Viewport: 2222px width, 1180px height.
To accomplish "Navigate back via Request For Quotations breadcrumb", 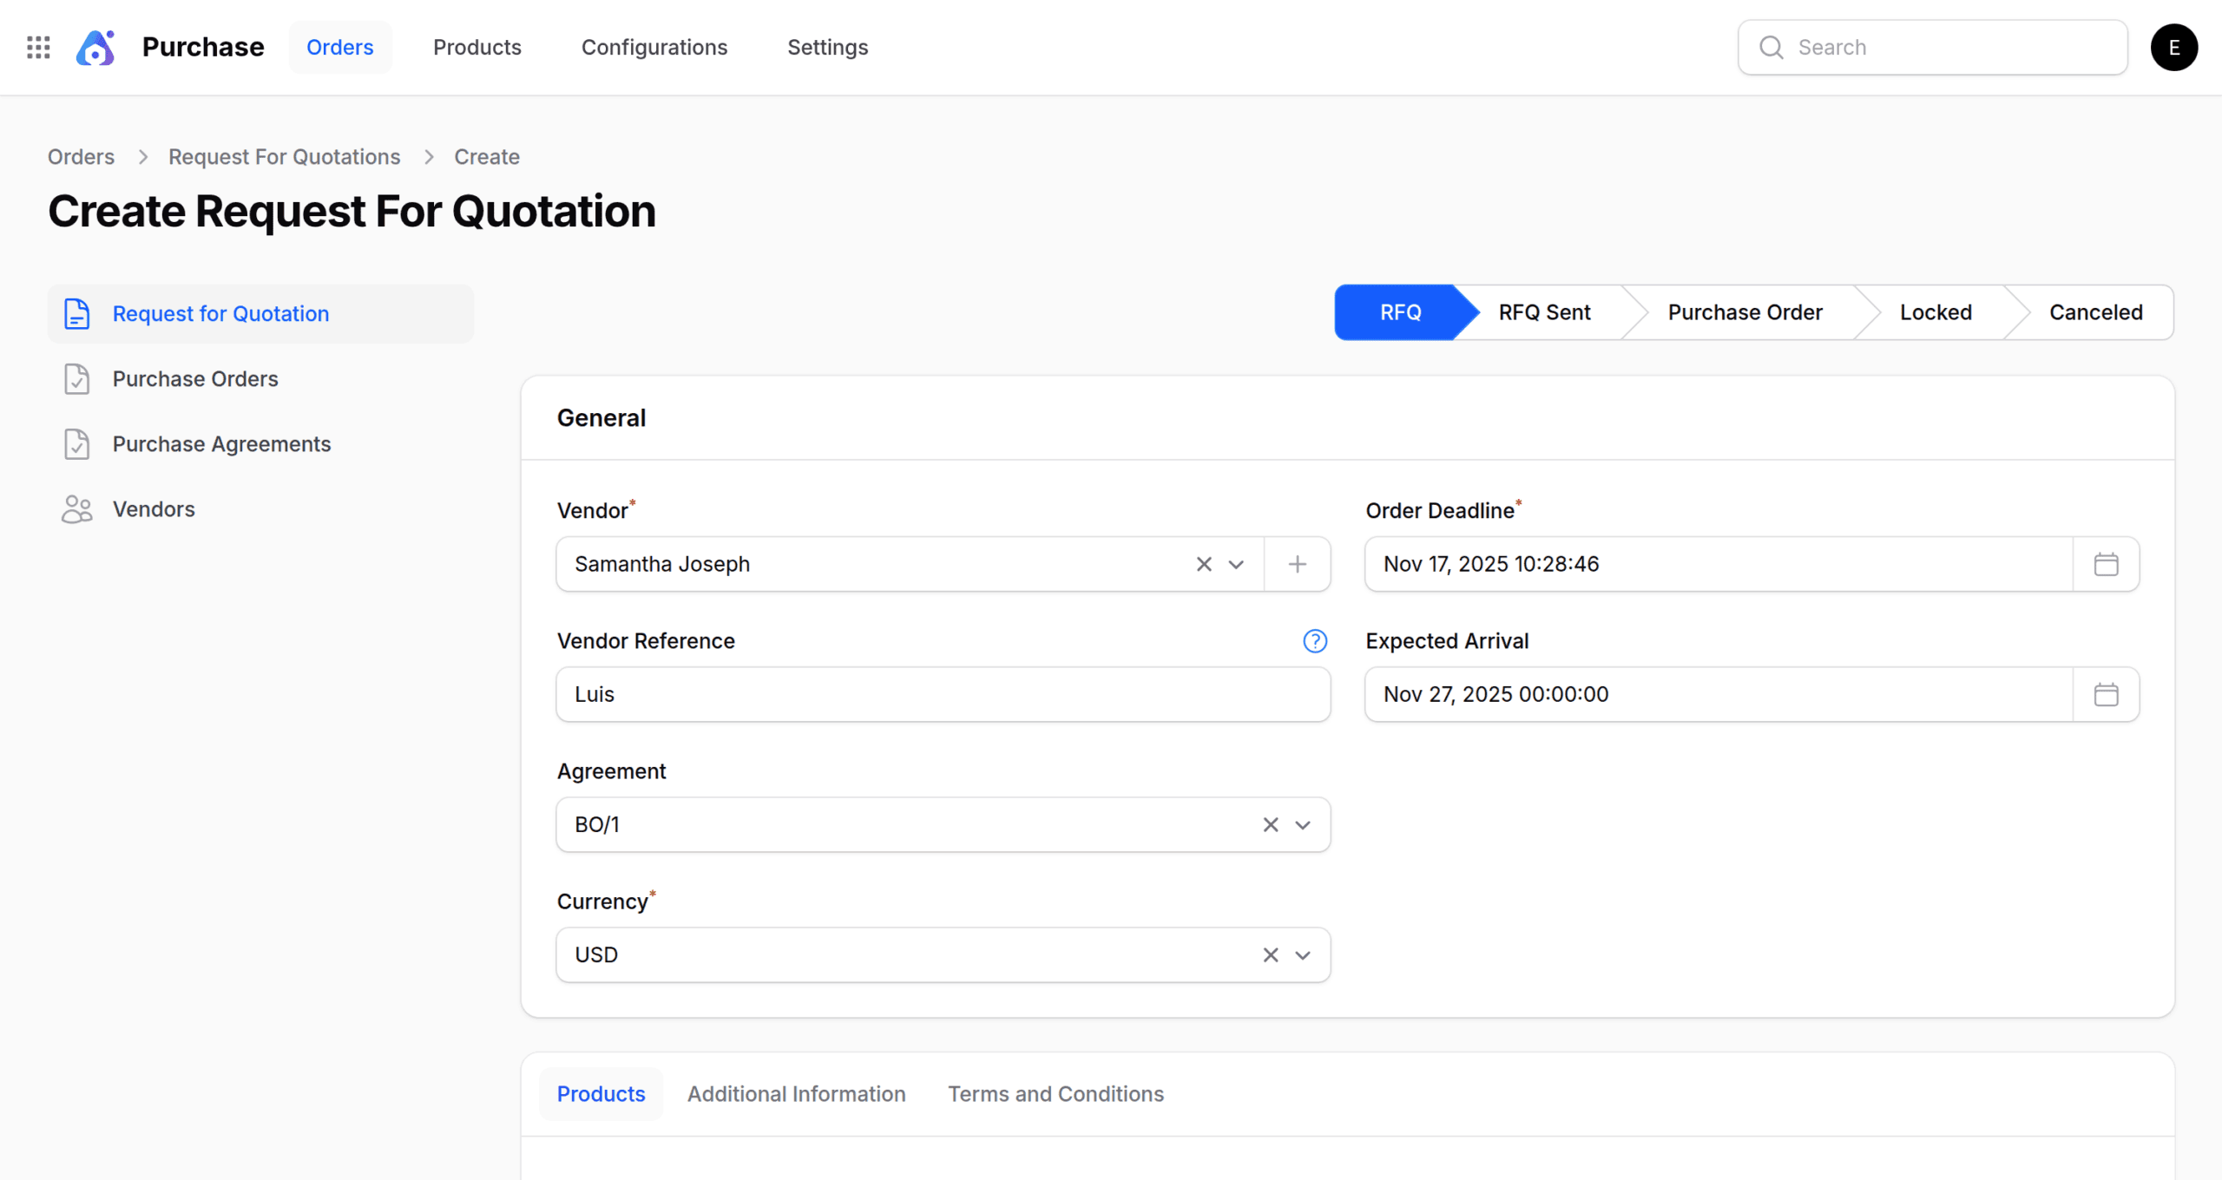I will (284, 156).
